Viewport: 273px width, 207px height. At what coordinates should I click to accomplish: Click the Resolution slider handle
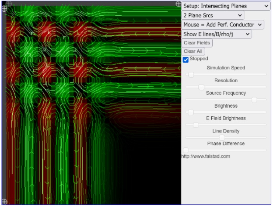(201, 87)
